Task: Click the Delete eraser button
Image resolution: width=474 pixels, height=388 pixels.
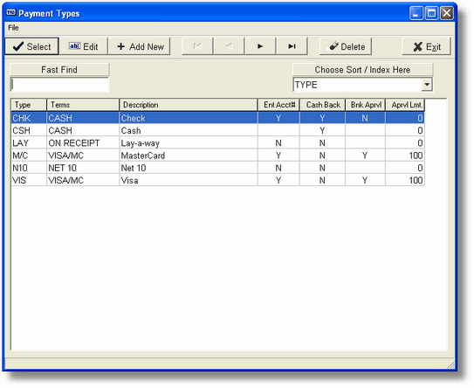Action: (x=346, y=46)
